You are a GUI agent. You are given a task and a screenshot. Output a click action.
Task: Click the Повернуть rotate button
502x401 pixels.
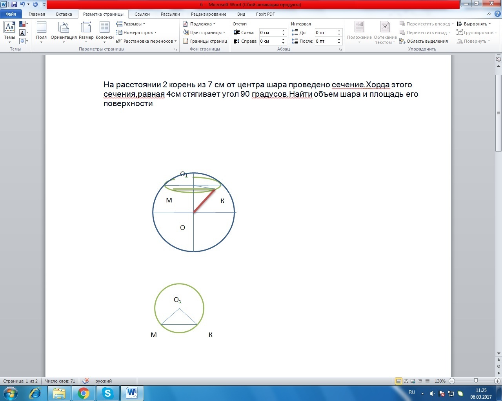[473, 41]
